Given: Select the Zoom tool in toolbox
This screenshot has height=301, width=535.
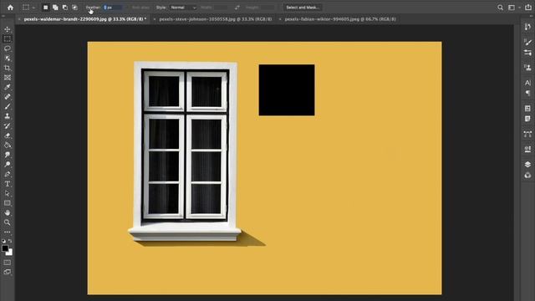Looking at the screenshot, I should (8, 222).
